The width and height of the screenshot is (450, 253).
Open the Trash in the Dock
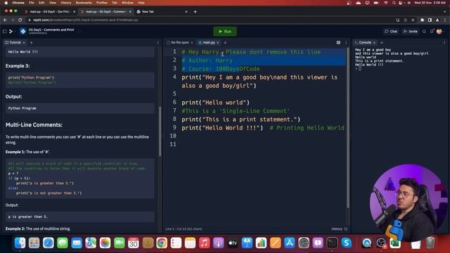point(430,243)
